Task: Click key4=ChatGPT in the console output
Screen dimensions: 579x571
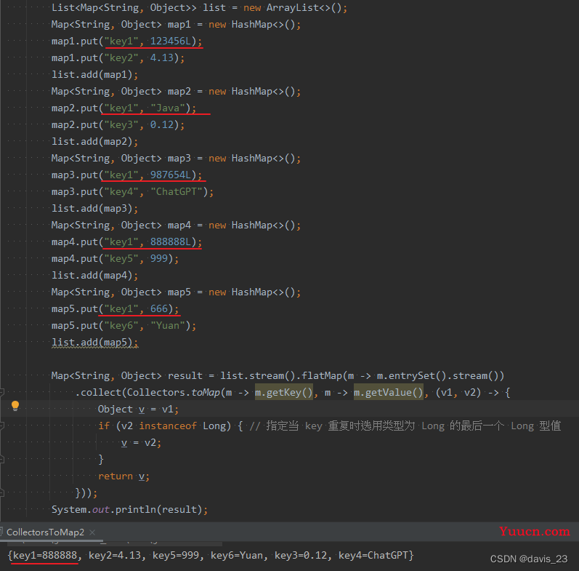Action: coord(373,556)
